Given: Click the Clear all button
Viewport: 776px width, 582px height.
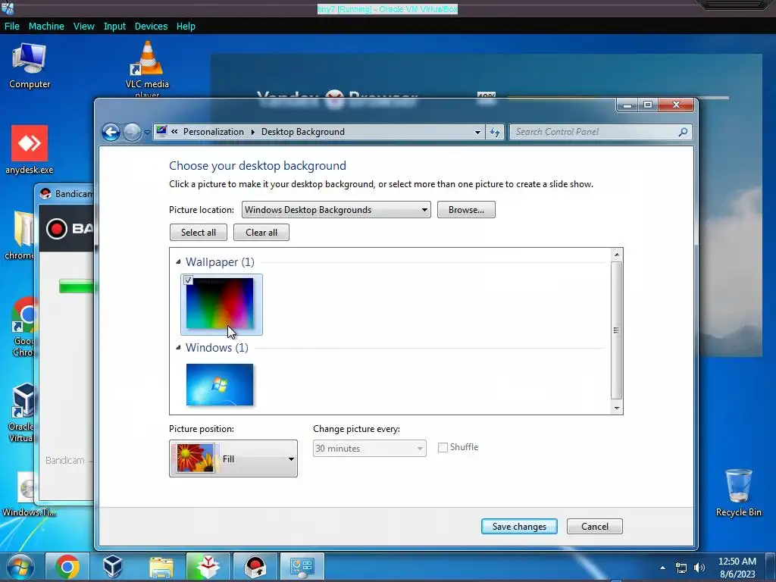Looking at the screenshot, I should 261,233.
